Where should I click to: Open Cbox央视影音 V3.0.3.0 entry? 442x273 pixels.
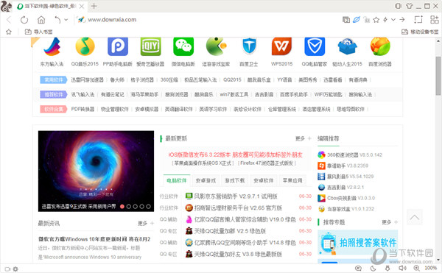pos(346,198)
